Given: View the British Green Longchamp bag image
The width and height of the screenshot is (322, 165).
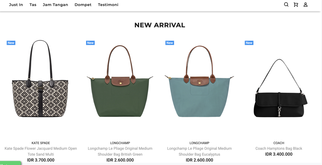Looking at the screenshot, I should (x=120, y=81).
